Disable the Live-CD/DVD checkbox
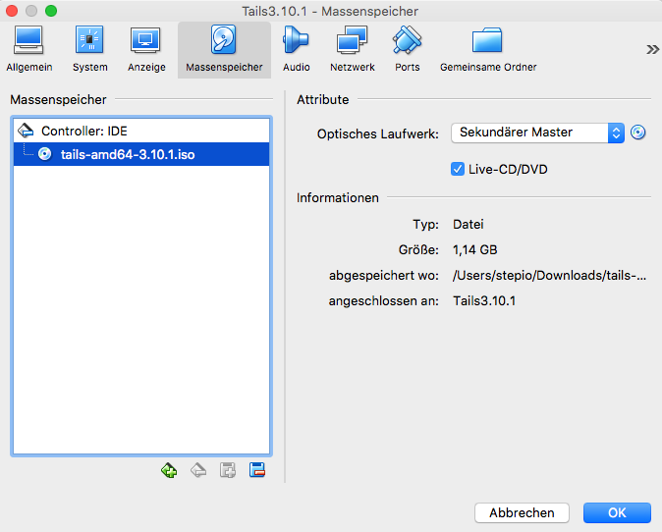Viewport: 662px width, 532px height. 458,169
